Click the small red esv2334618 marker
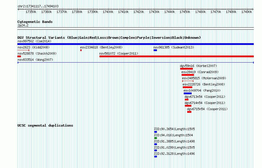The height and width of the screenshot is (168, 262). click(81, 50)
